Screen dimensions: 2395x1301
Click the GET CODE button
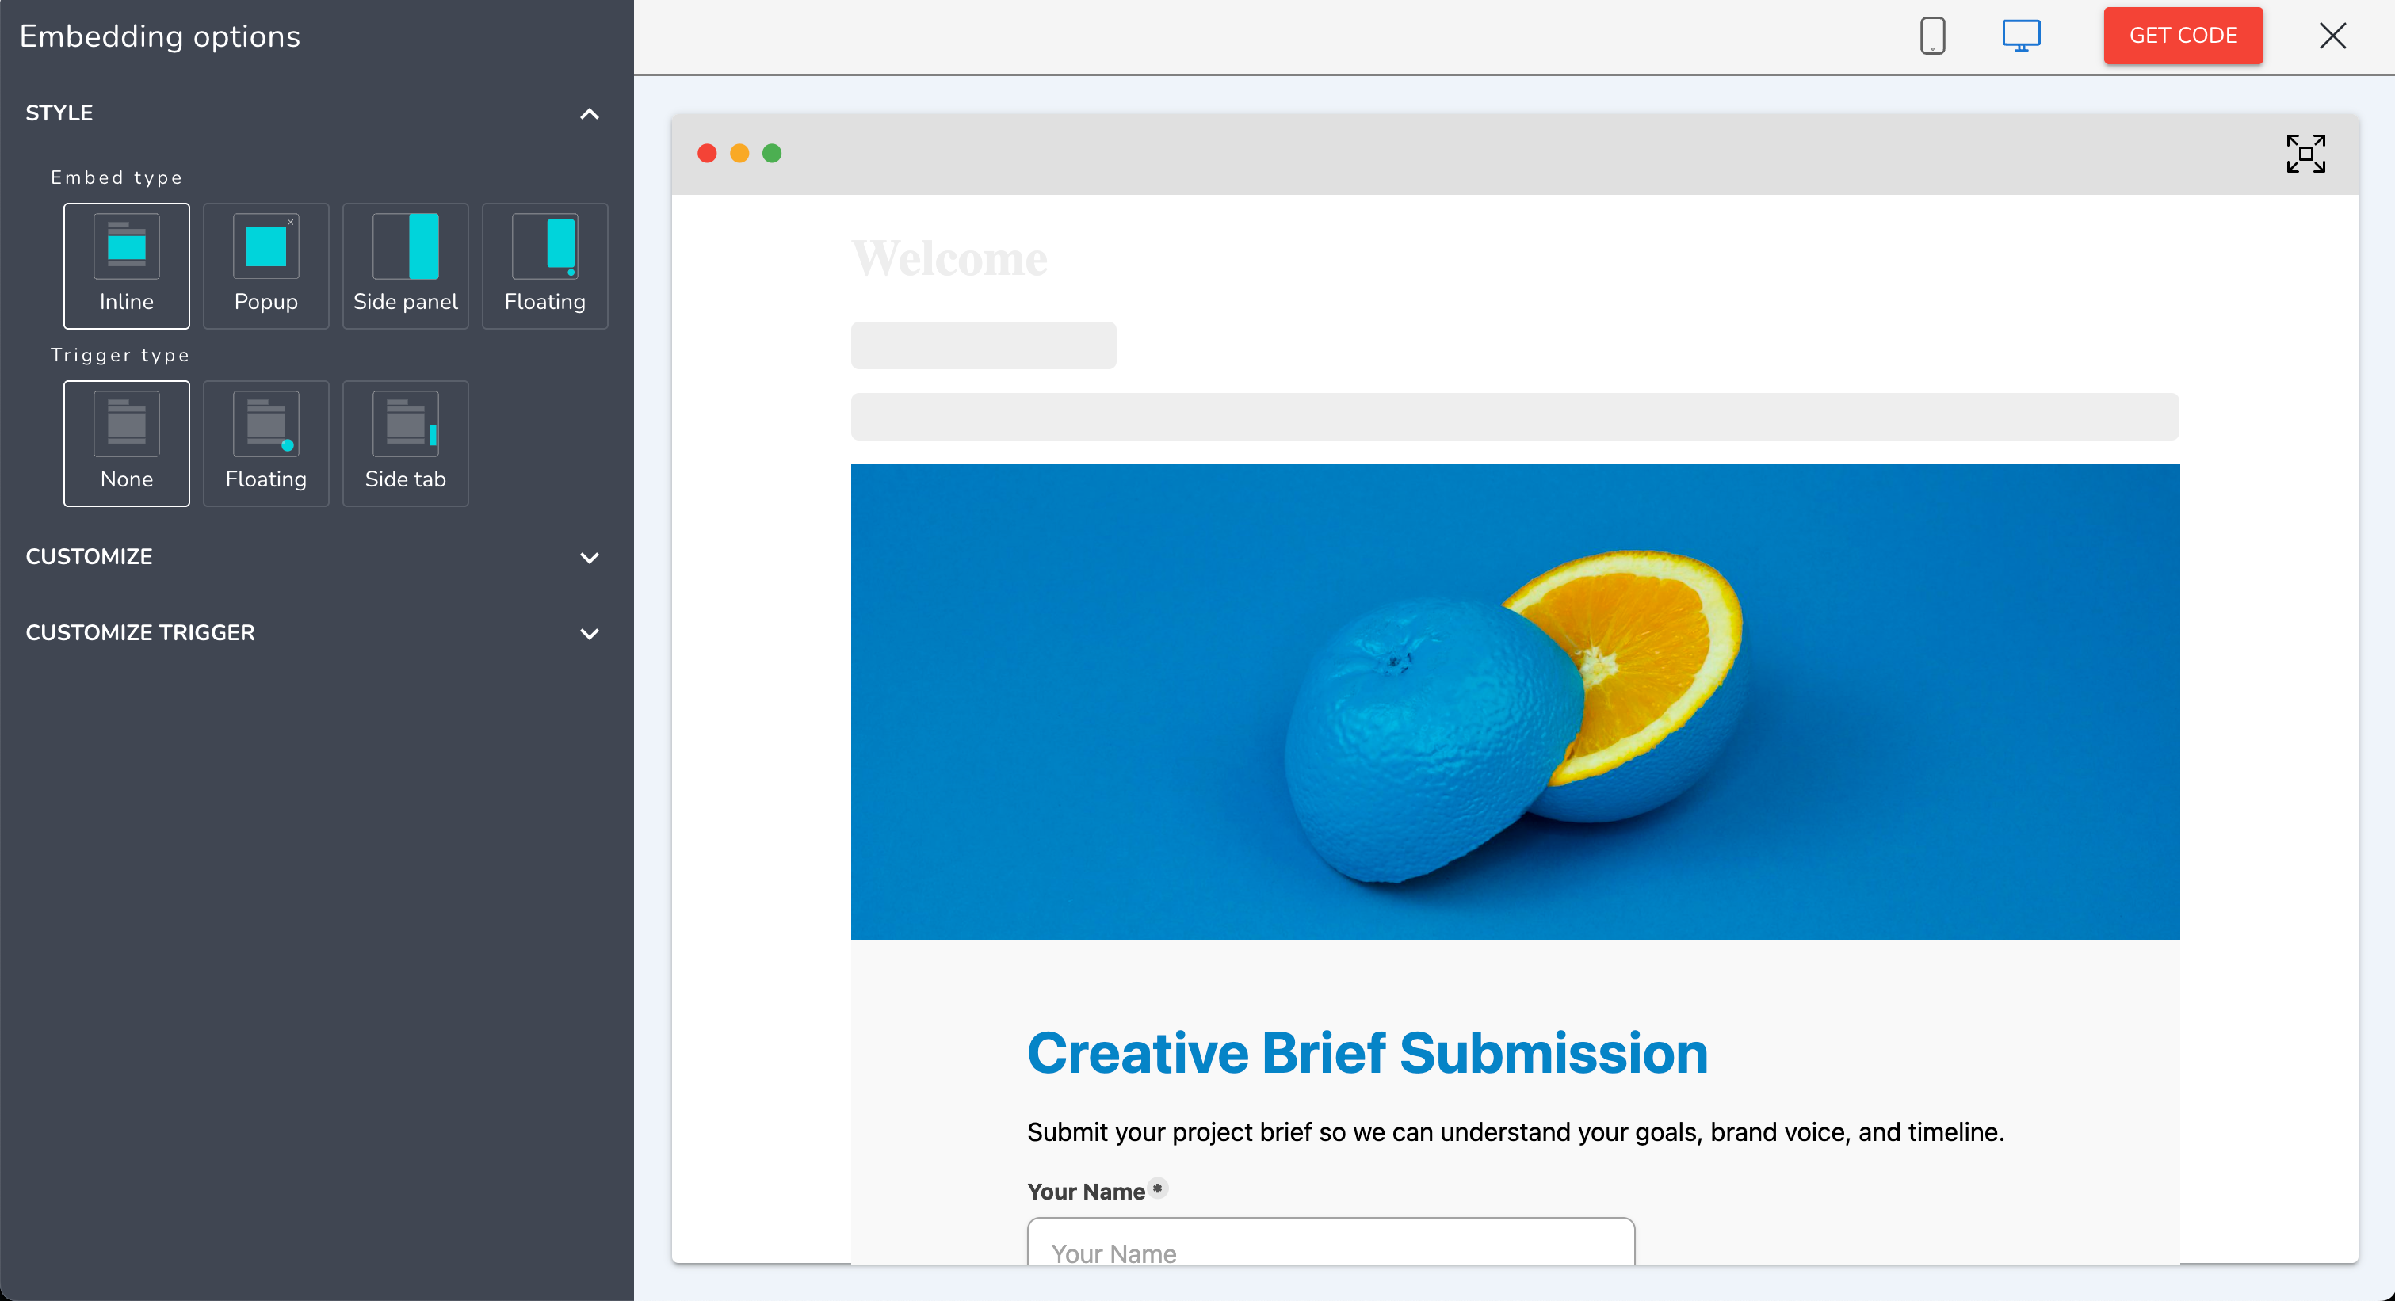pos(2183,36)
